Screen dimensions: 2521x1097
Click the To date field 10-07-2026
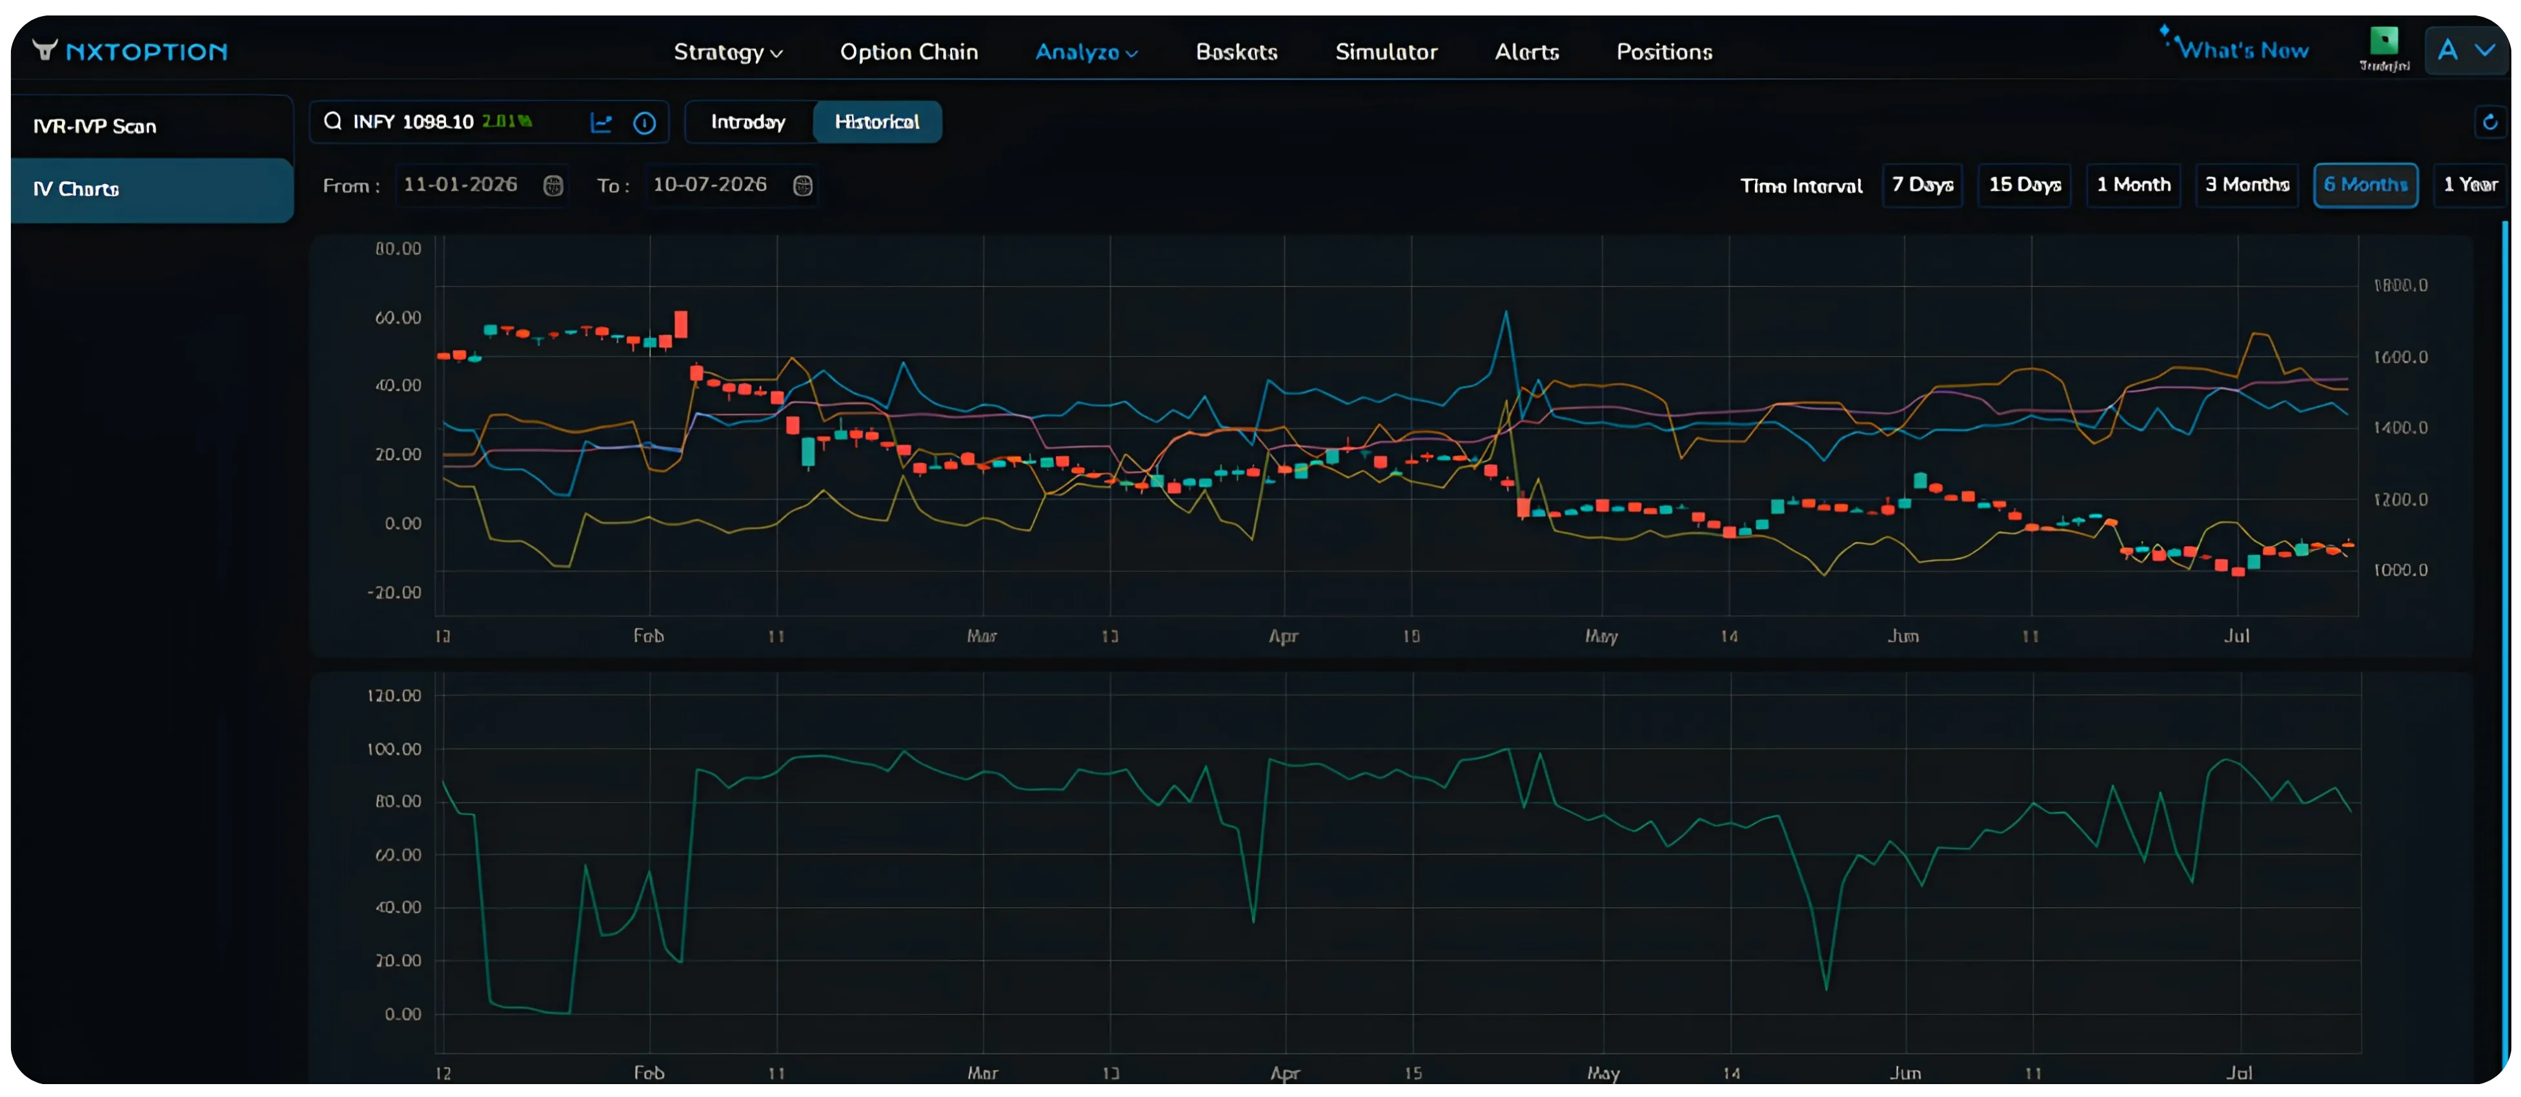tap(731, 185)
